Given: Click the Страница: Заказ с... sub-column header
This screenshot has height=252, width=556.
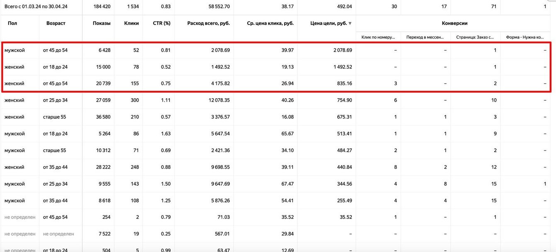Looking at the screenshot, I should 476,37.
